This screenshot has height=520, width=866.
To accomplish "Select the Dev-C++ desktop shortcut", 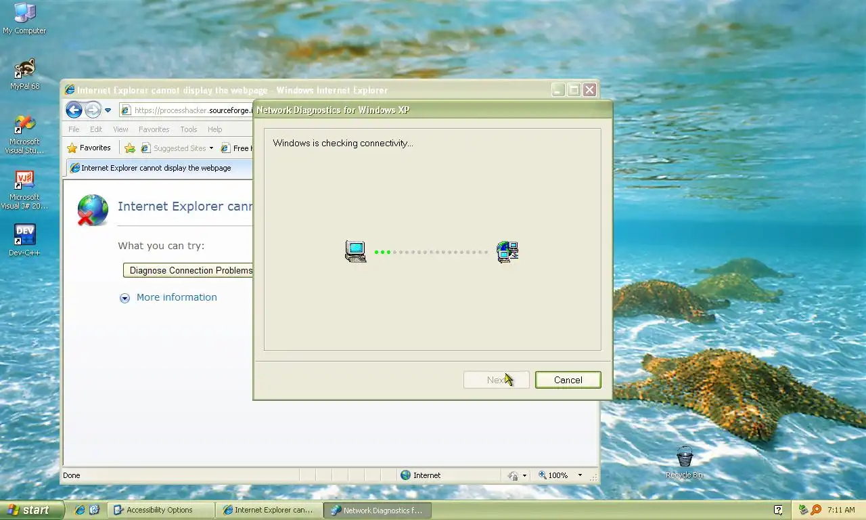I will click(x=24, y=240).
